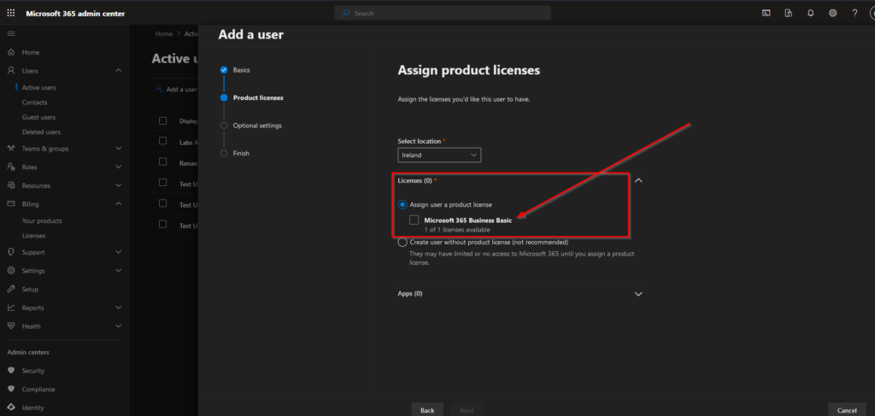Screen dimensions: 875x416
Task: Expand the Roles chevron
Action: pos(118,167)
